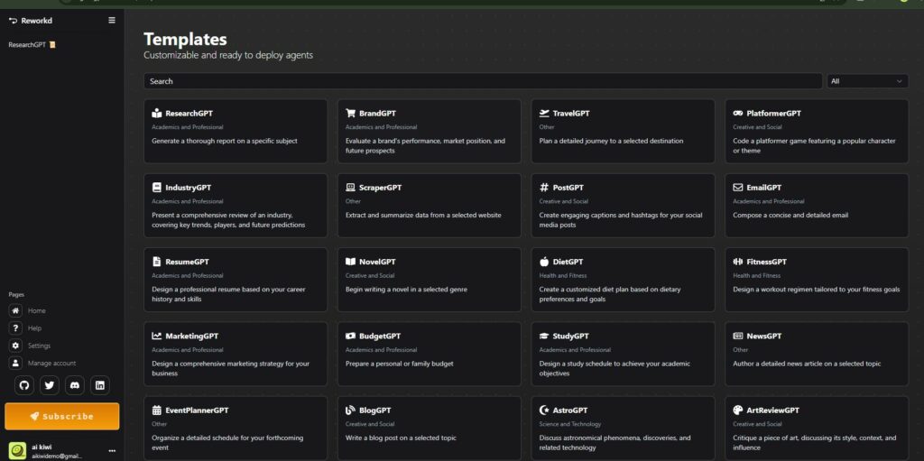
Task: Select the ScraperGPT template card
Action: tap(429, 206)
